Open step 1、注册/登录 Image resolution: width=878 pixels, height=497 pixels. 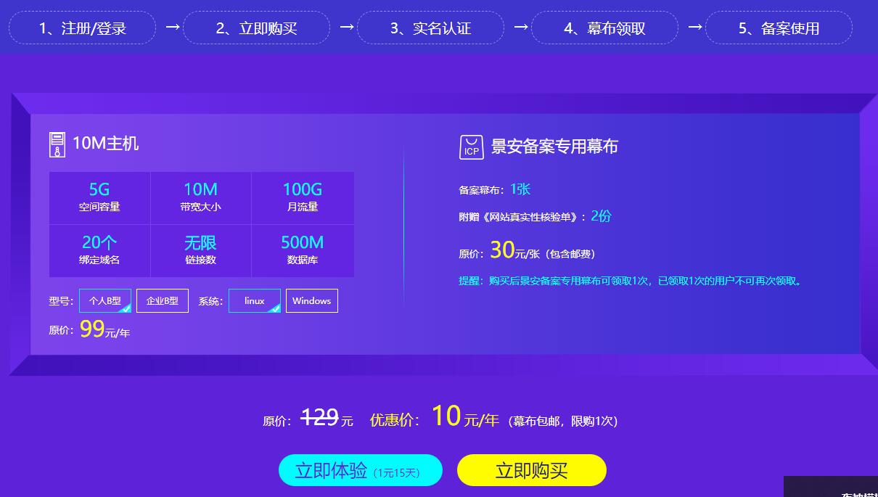pyautogui.click(x=82, y=28)
